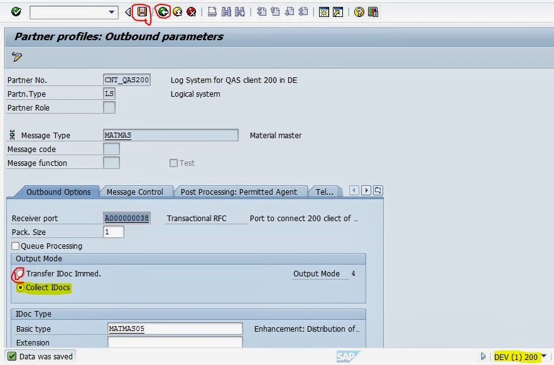The height and width of the screenshot is (365, 554).
Task: Open DEV (1) 200 system dropdown
Action: tap(544, 356)
